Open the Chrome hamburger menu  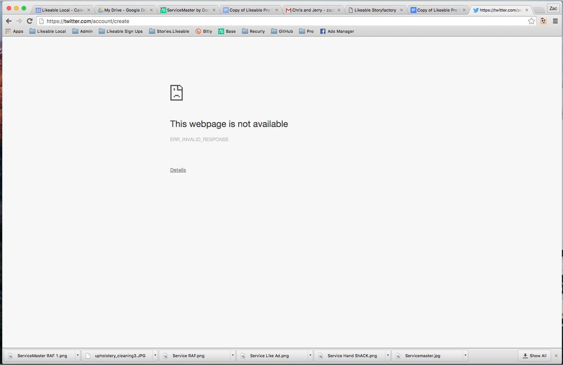point(555,21)
